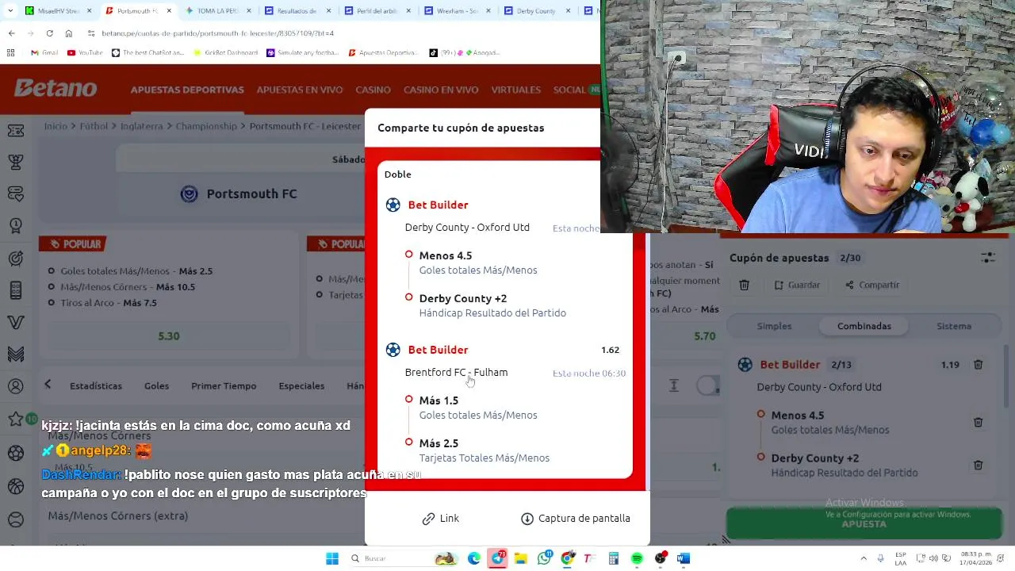Choose Captura de pantalla share option
This screenshot has width=1015, height=571.
[x=575, y=519]
